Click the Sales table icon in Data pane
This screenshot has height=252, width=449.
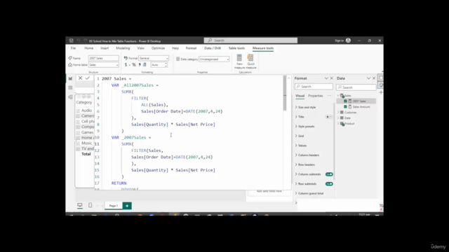click(x=342, y=96)
